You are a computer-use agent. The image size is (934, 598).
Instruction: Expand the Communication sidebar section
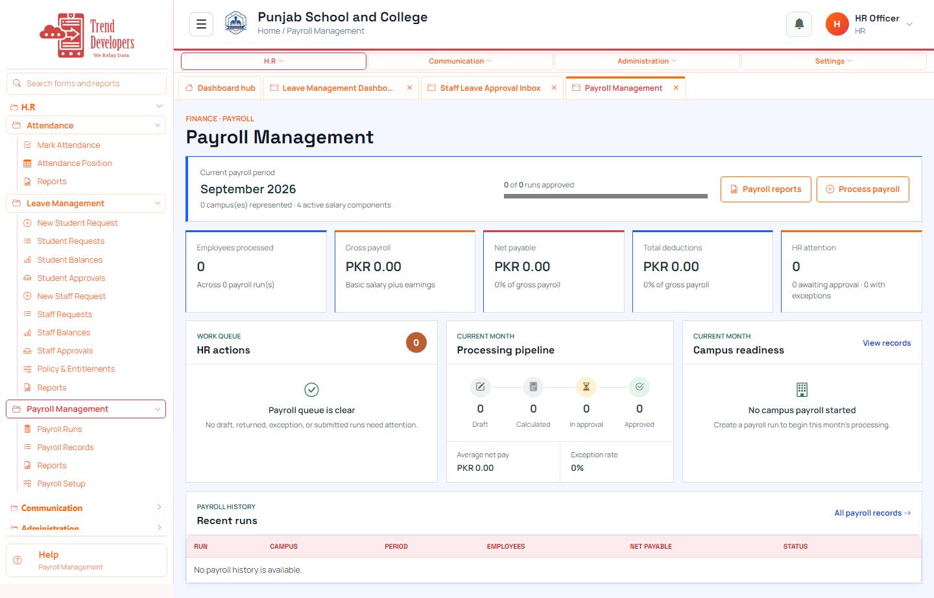[x=159, y=507]
